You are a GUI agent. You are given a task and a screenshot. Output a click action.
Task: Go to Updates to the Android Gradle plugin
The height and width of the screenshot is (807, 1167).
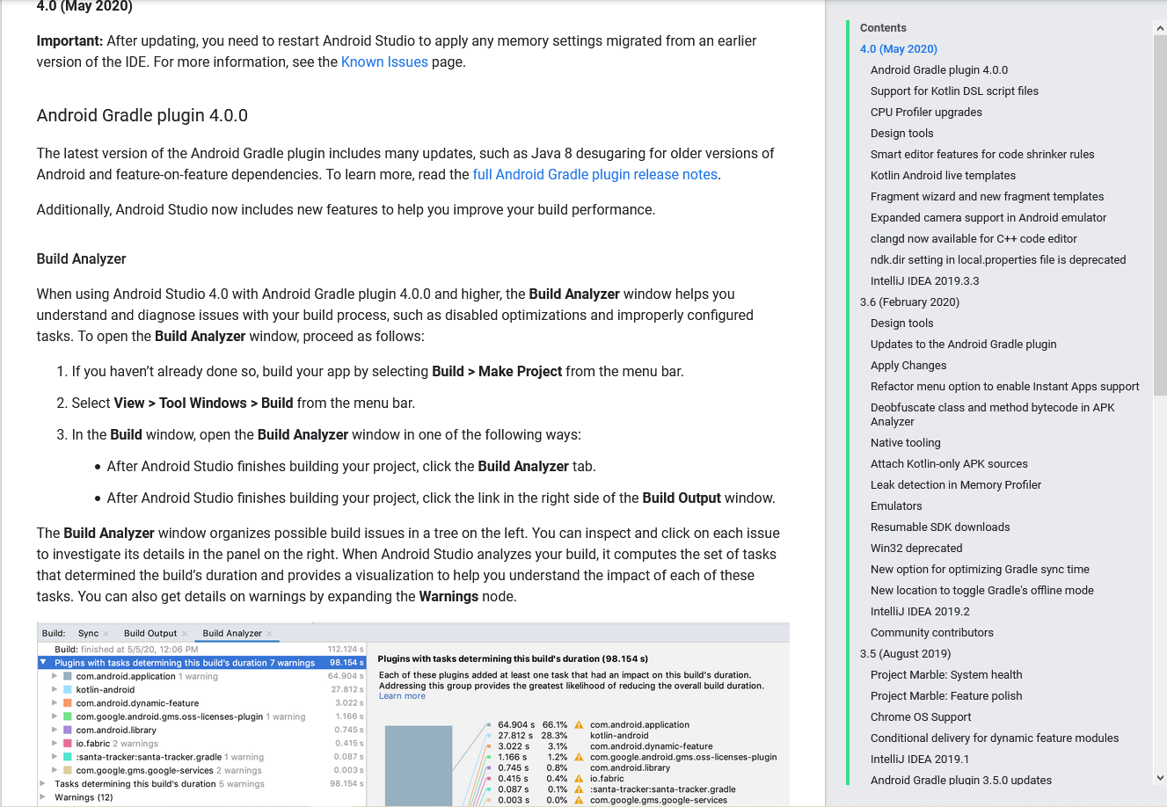(964, 345)
